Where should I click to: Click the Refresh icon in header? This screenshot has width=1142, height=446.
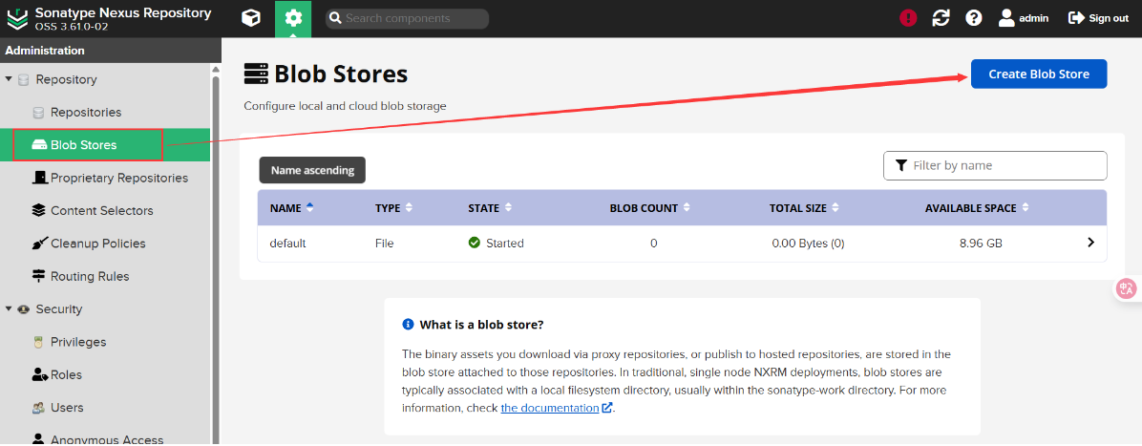941,18
